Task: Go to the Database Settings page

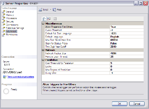Action: (15, 28)
